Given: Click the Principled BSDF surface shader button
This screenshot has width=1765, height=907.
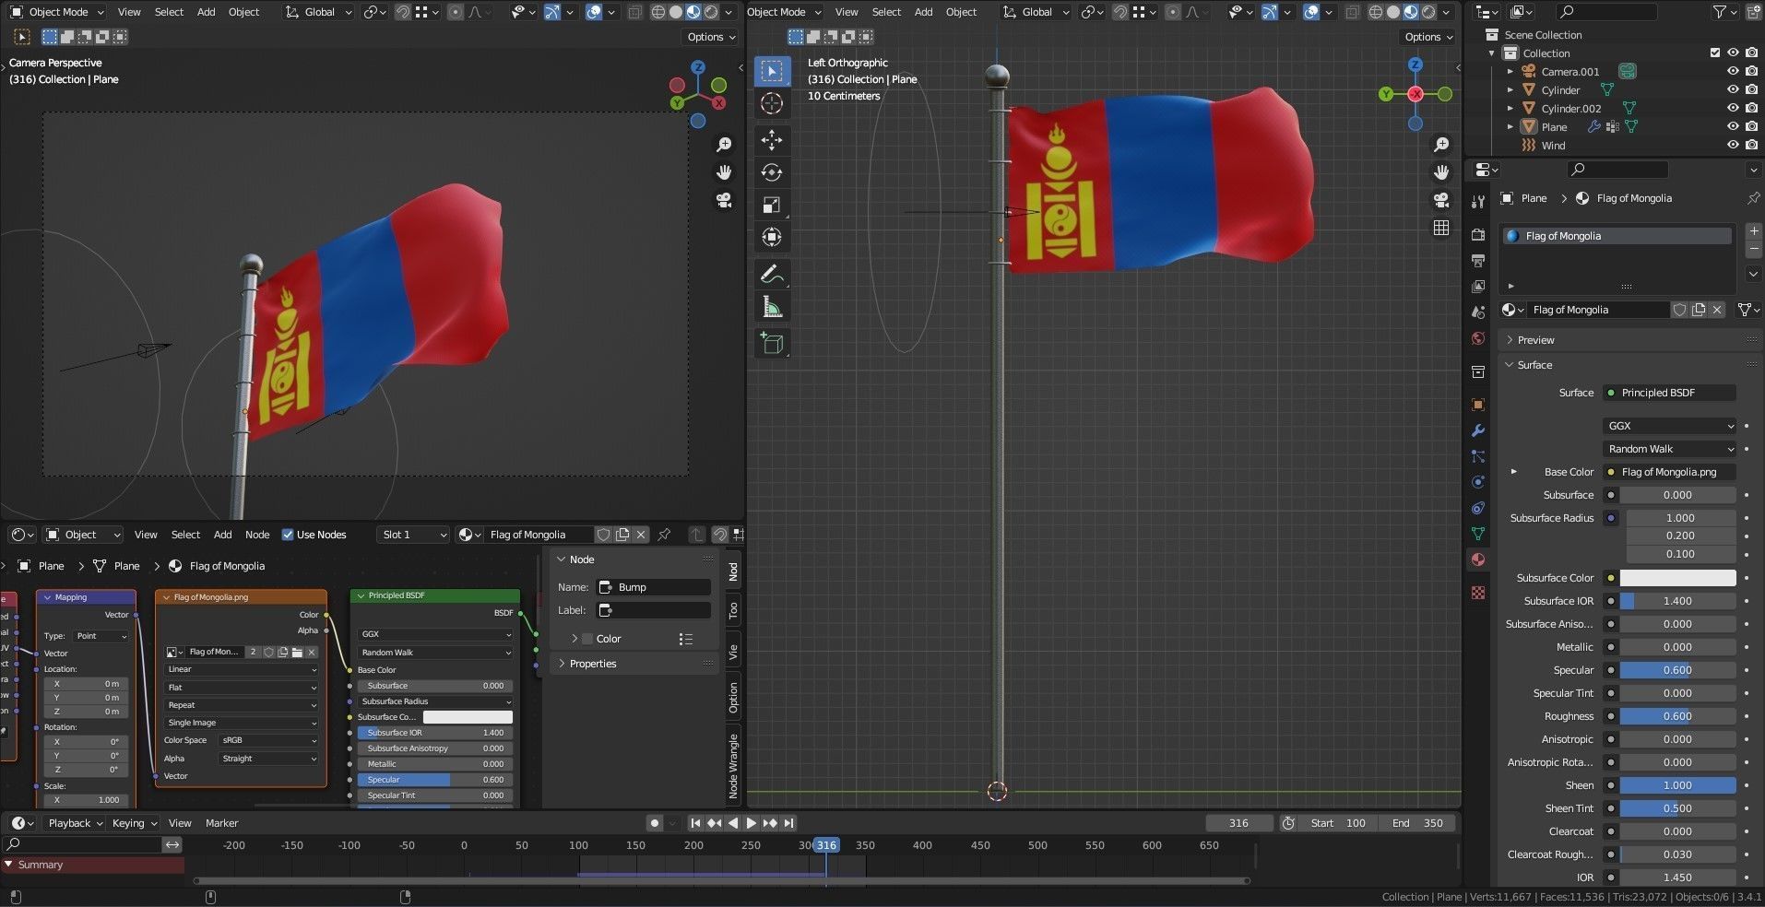Looking at the screenshot, I should tap(1669, 393).
